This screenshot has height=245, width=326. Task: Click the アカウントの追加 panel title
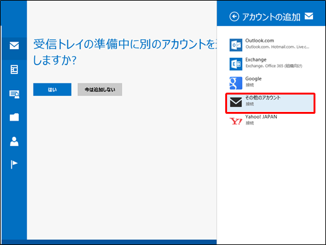tap(271, 17)
